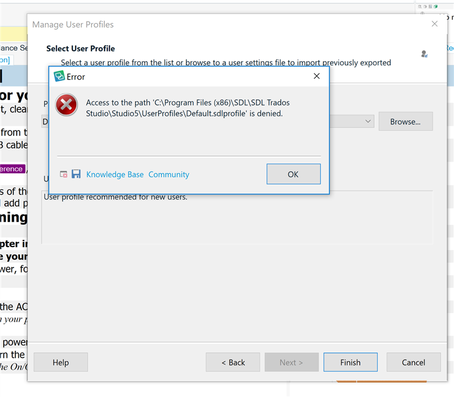Click the 'Manage User Profiles' window title
This screenshot has width=454, height=397.
73,25
